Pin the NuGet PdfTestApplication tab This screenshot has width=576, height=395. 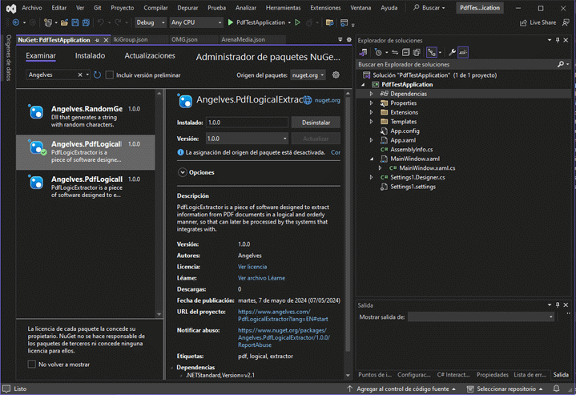tap(98, 40)
